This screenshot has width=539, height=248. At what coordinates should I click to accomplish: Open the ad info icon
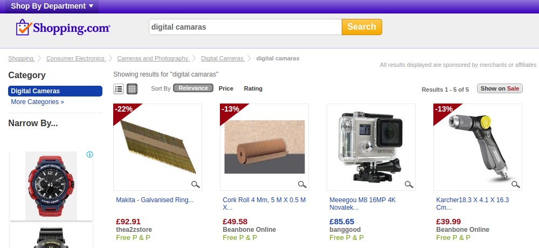coord(89,154)
